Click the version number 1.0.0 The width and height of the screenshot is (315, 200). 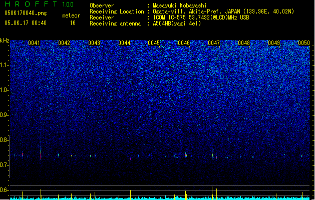point(68,4)
